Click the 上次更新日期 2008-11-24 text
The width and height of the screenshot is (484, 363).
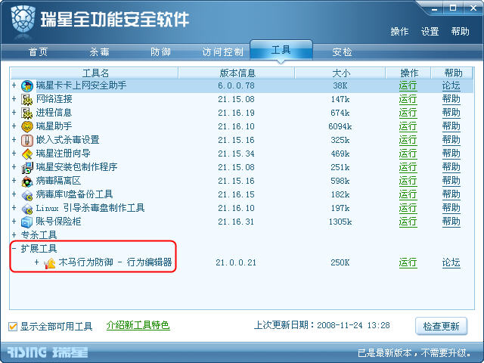point(321,325)
